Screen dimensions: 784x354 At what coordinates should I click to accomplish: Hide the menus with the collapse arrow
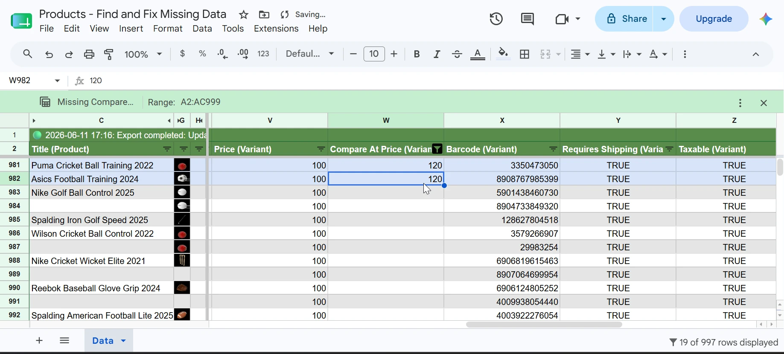pos(756,54)
